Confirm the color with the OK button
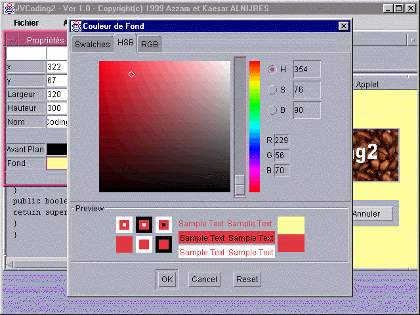 167,279
